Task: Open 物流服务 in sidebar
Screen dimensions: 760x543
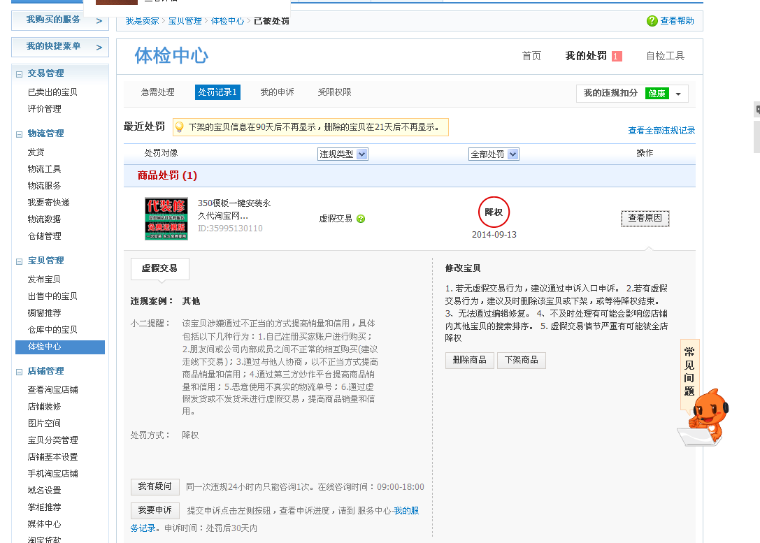Action: 44,186
